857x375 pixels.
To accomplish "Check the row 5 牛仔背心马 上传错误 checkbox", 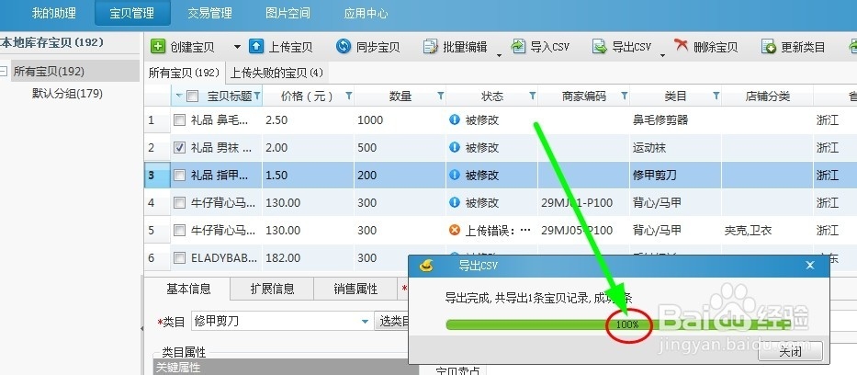I will click(x=179, y=231).
